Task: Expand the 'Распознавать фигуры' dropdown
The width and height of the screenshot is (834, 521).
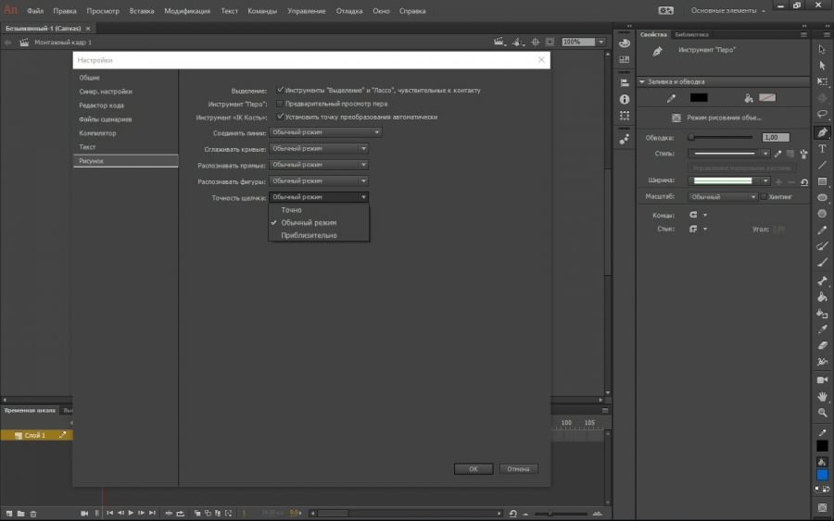Action: click(x=320, y=181)
